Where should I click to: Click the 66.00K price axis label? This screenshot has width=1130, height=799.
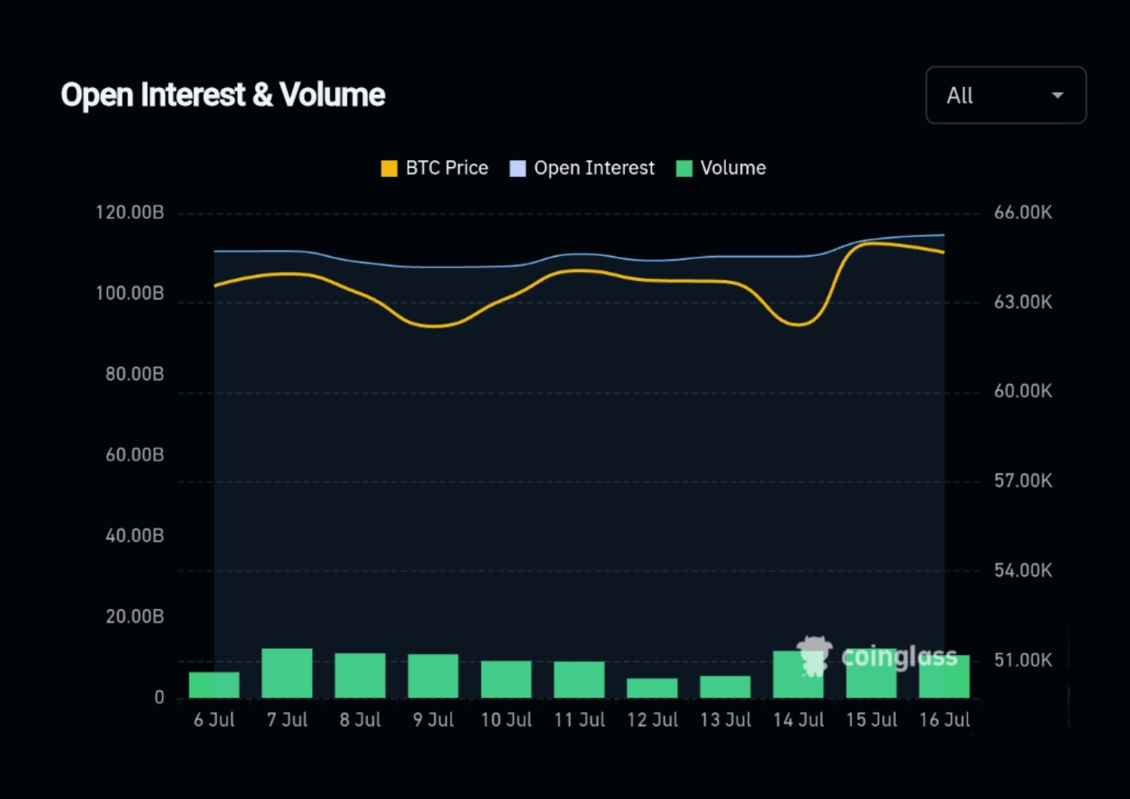pos(1023,212)
